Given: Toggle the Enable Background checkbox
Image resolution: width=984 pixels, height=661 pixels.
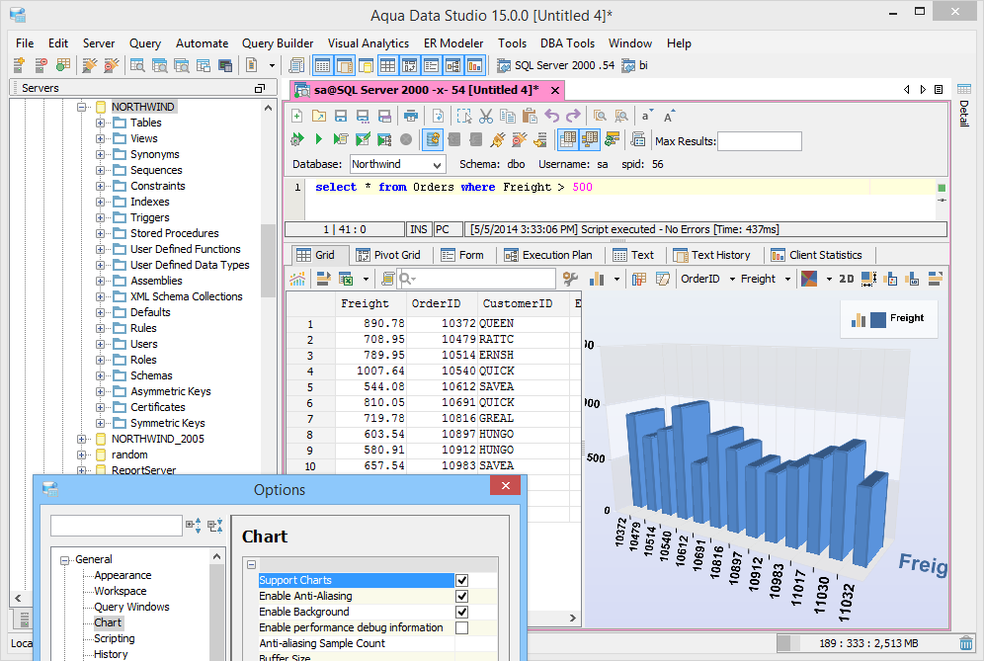Looking at the screenshot, I should click(x=462, y=612).
